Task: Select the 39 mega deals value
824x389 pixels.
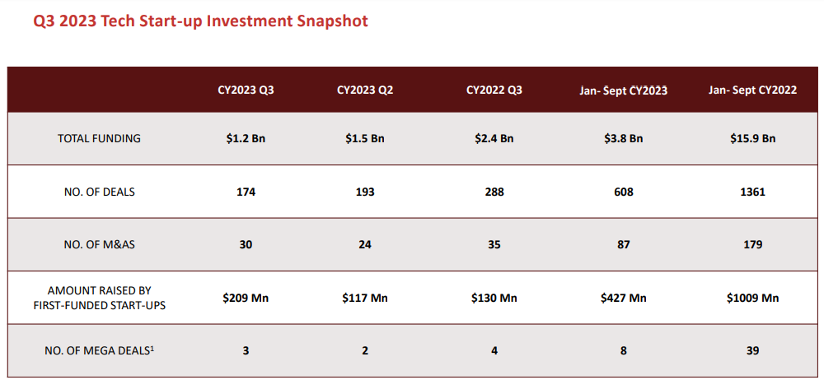Action: coord(752,350)
